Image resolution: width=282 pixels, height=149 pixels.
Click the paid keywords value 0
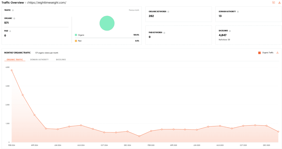[150, 37]
